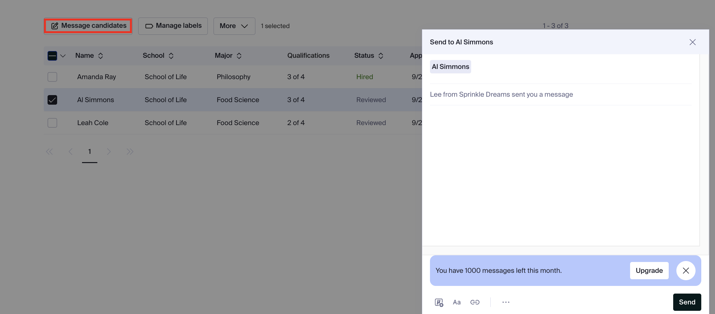Click the Manage labels tag icon

coord(149,26)
